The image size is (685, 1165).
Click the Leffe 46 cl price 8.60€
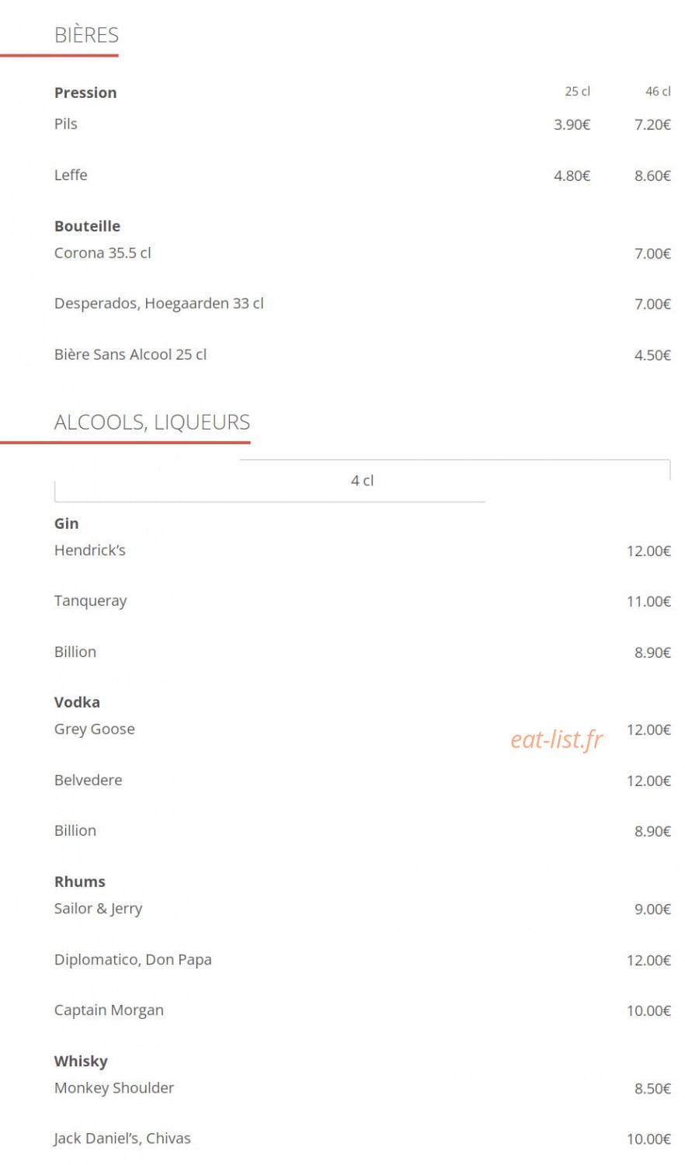pos(652,176)
